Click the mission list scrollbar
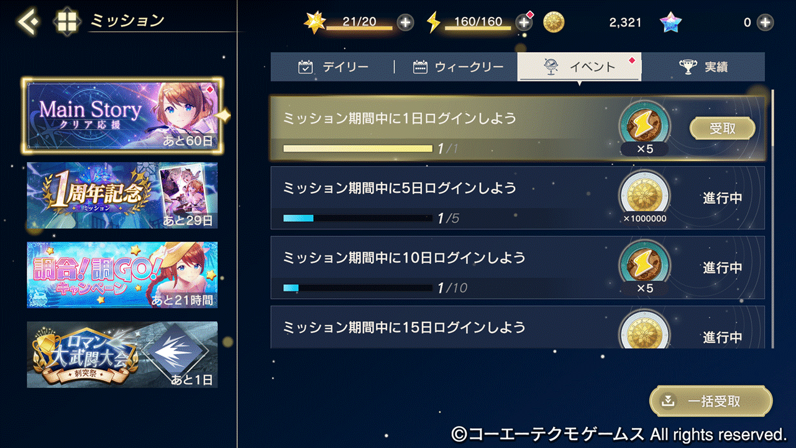The width and height of the screenshot is (796, 448). tap(772, 118)
